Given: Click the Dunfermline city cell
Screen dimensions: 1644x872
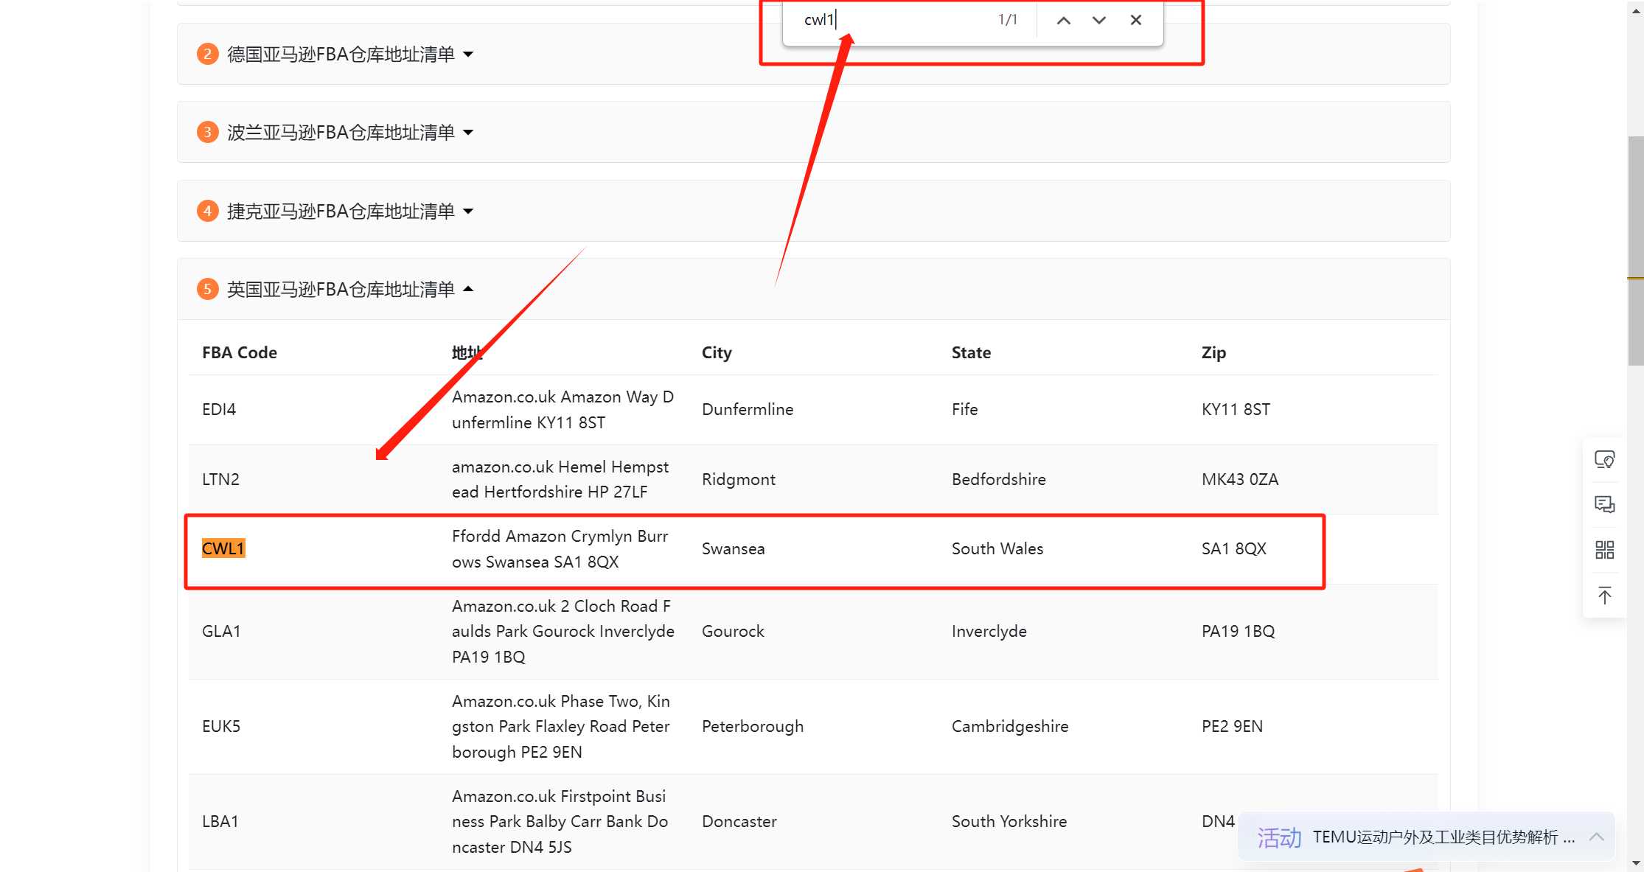Looking at the screenshot, I should pyautogui.click(x=748, y=410).
